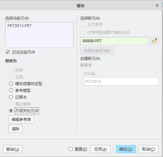Click the 创建新元件 label
Screen dimensions: 163x157
(x=90, y=59)
